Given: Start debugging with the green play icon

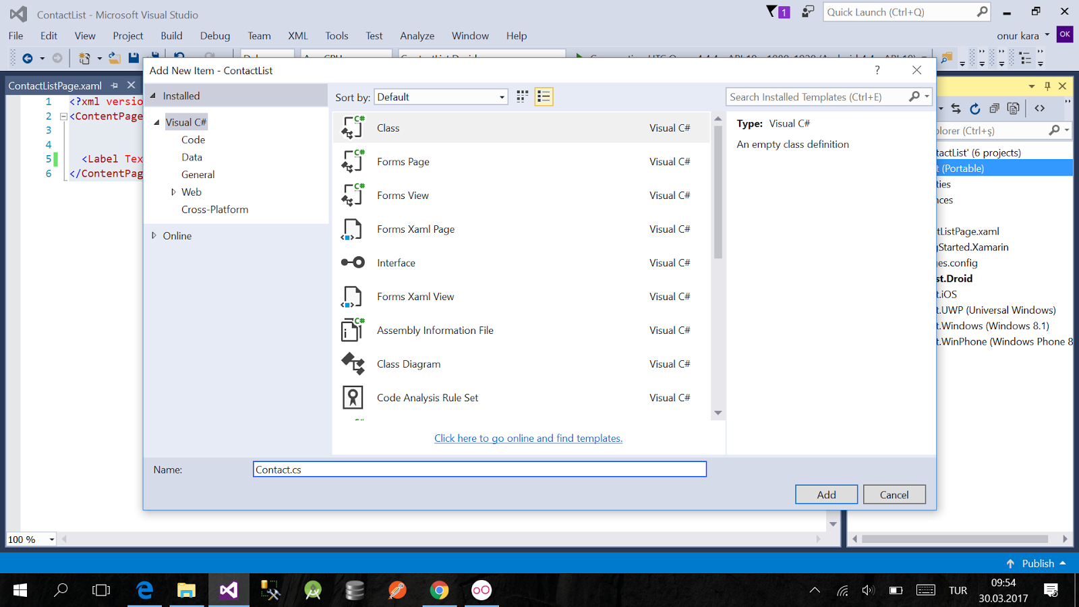Looking at the screenshot, I should (580, 57).
